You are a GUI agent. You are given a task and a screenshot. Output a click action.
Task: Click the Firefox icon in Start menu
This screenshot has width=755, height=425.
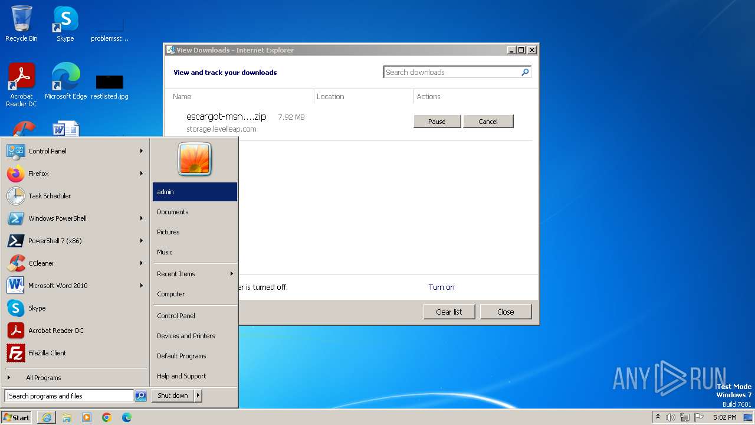pos(15,174)
